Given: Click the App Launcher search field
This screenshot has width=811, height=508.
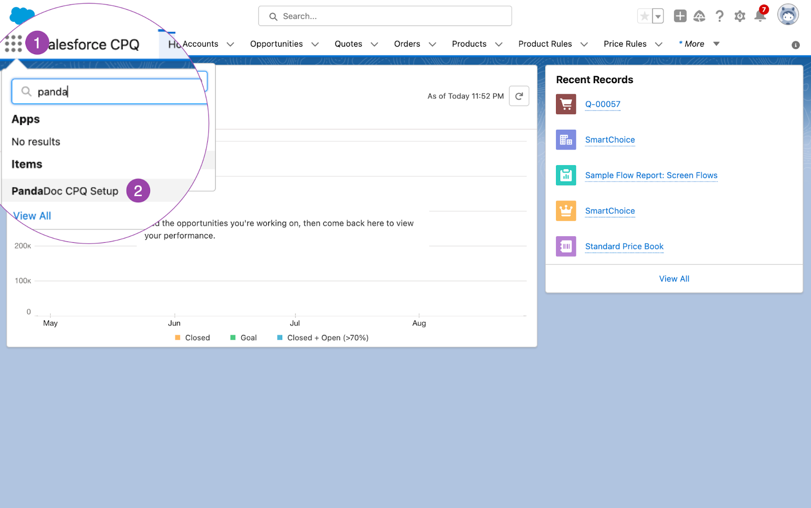Looking at the screenshot, I should (109, 91).
